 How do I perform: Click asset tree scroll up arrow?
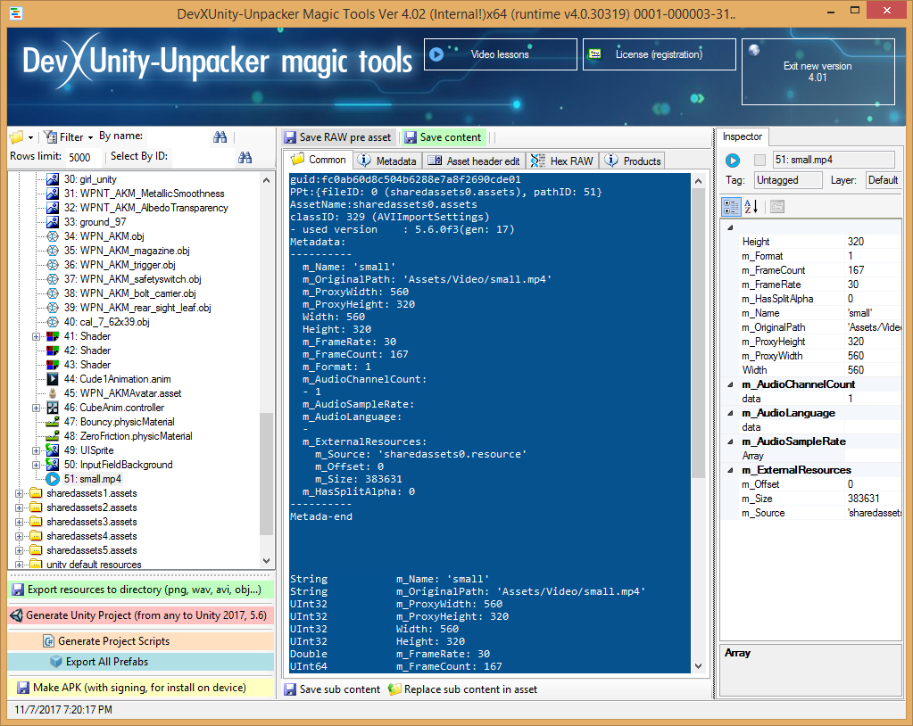(x=266, y=180)
